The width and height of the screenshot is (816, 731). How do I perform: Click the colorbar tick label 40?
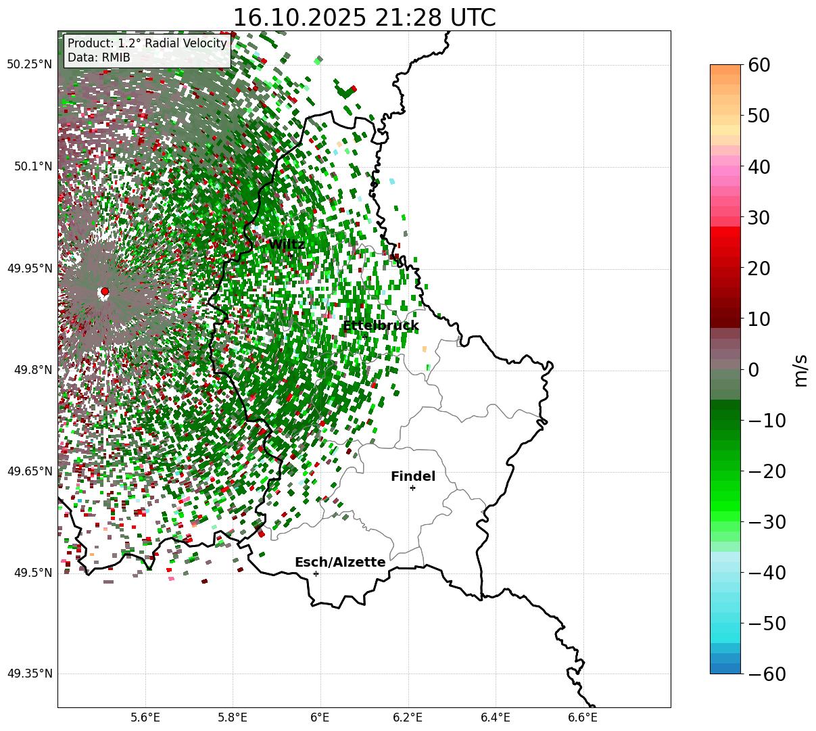pyautogui.click(x=759, y=166)
